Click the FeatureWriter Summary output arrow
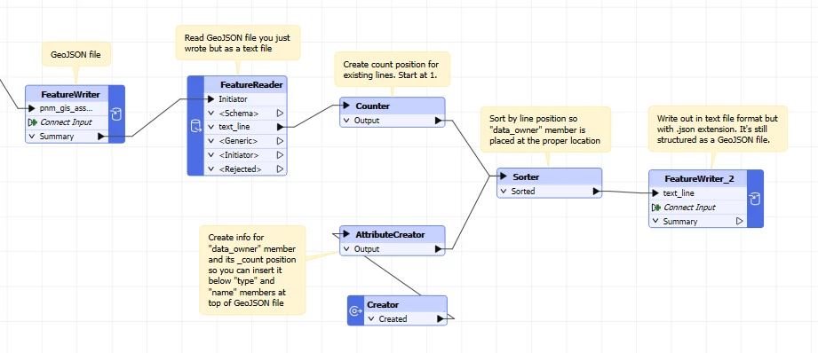Screen dimensions: 818x353 point(101,137)
